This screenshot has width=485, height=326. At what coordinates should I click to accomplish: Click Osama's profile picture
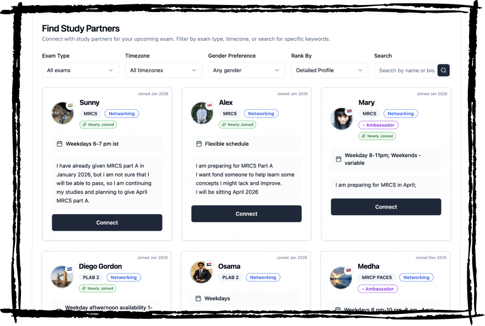coord(201,272)
